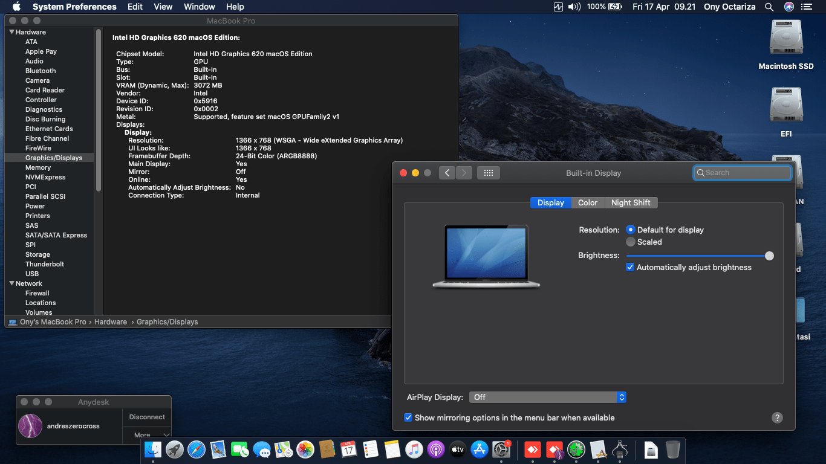Click the Show All grid icon
Screen dimensions: 826x464
tap(489, 173)
